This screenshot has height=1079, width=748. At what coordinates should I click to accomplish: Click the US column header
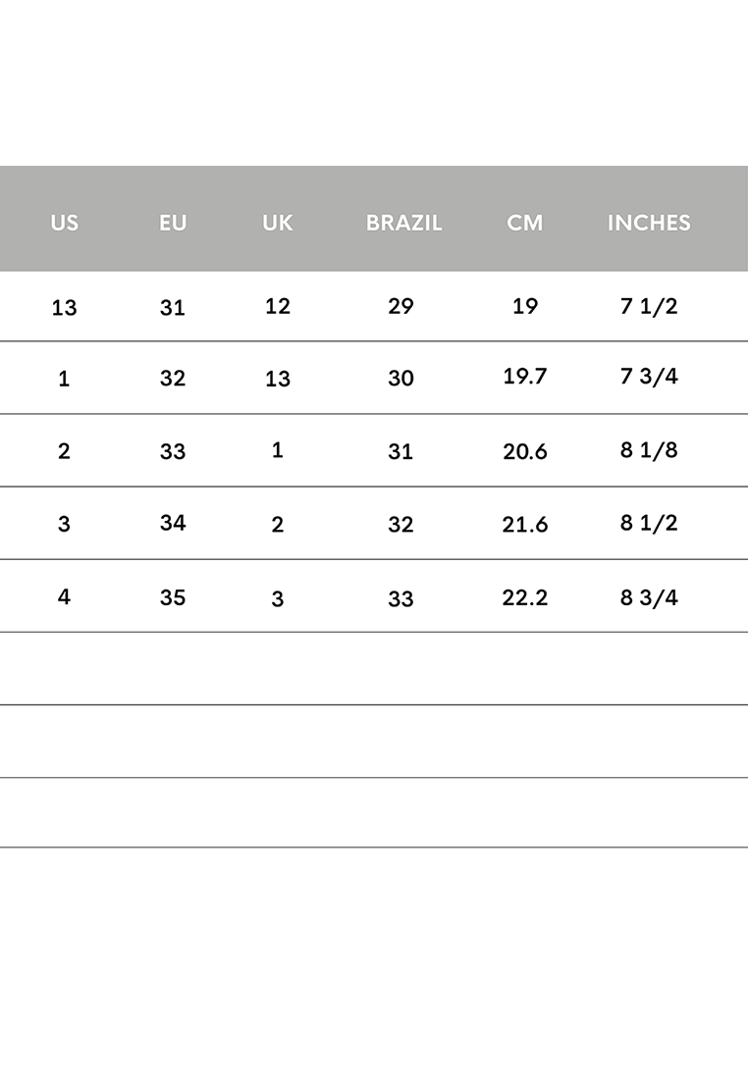[x=64, y=223]
